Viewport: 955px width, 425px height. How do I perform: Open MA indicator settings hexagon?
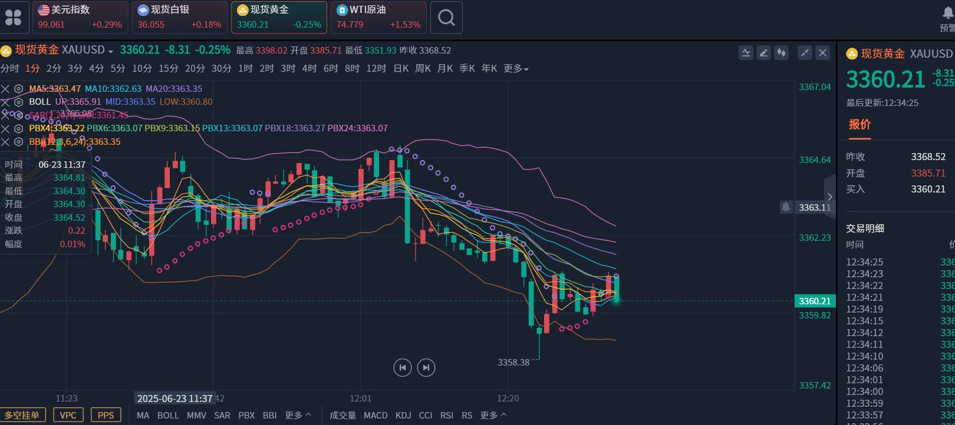18,89
